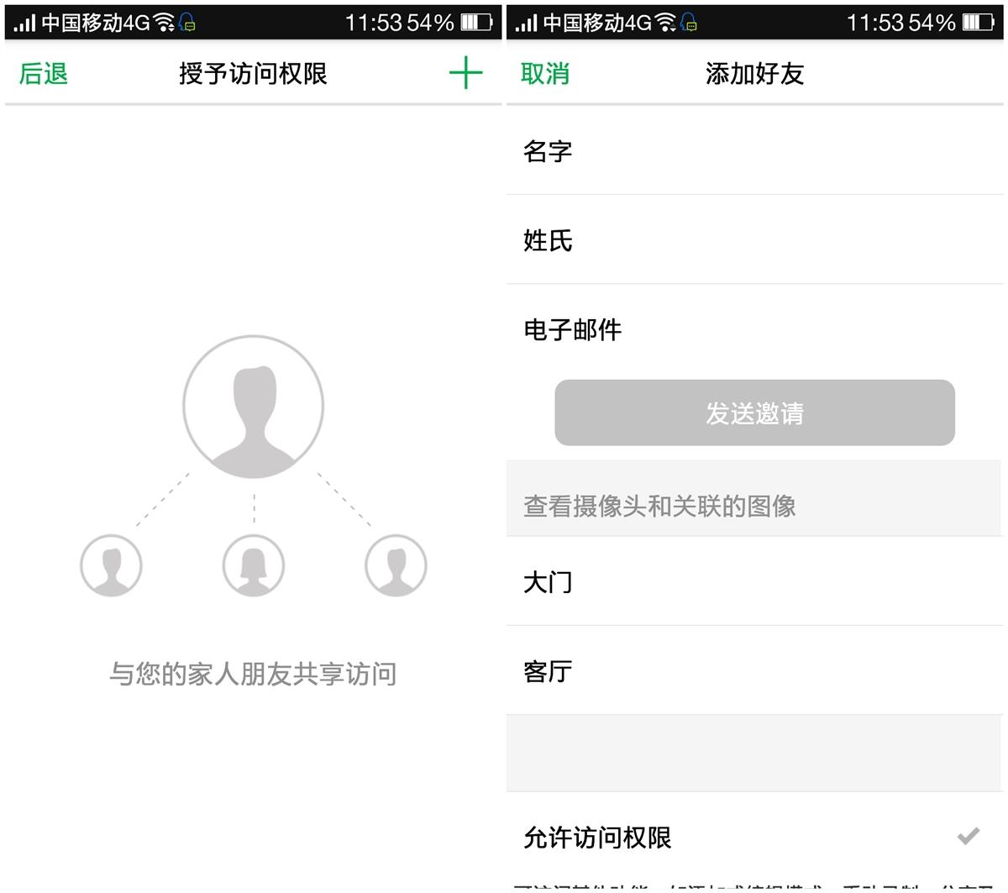Tap 取消 to cancel adding a friend
Screen dimensions: 1008x893
click(544, 74)
